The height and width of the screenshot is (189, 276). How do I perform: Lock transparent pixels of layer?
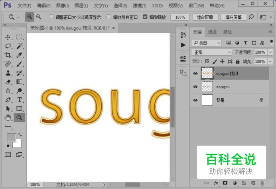point(207,62)
